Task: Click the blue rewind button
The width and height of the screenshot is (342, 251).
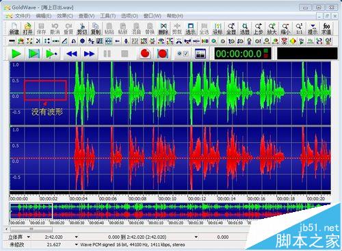Action: (x=72, y=54)
